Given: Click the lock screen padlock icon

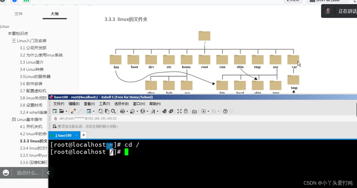Looking at the screenshot, I should [186, 111].
